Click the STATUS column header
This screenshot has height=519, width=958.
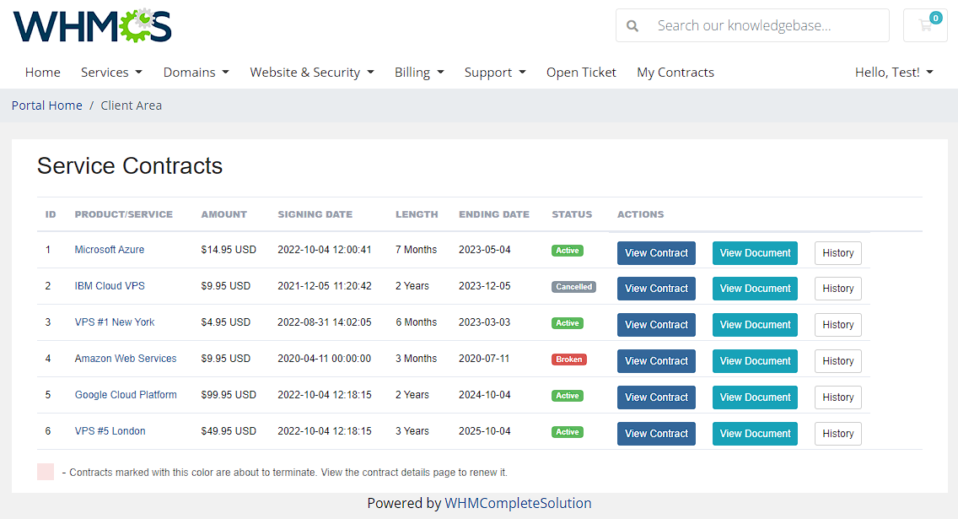[x=572, y=214]
